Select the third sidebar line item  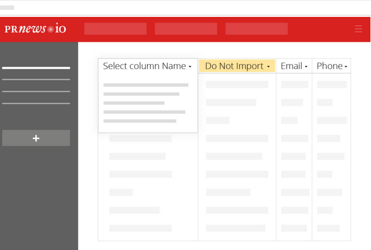(x=36, y=92)
